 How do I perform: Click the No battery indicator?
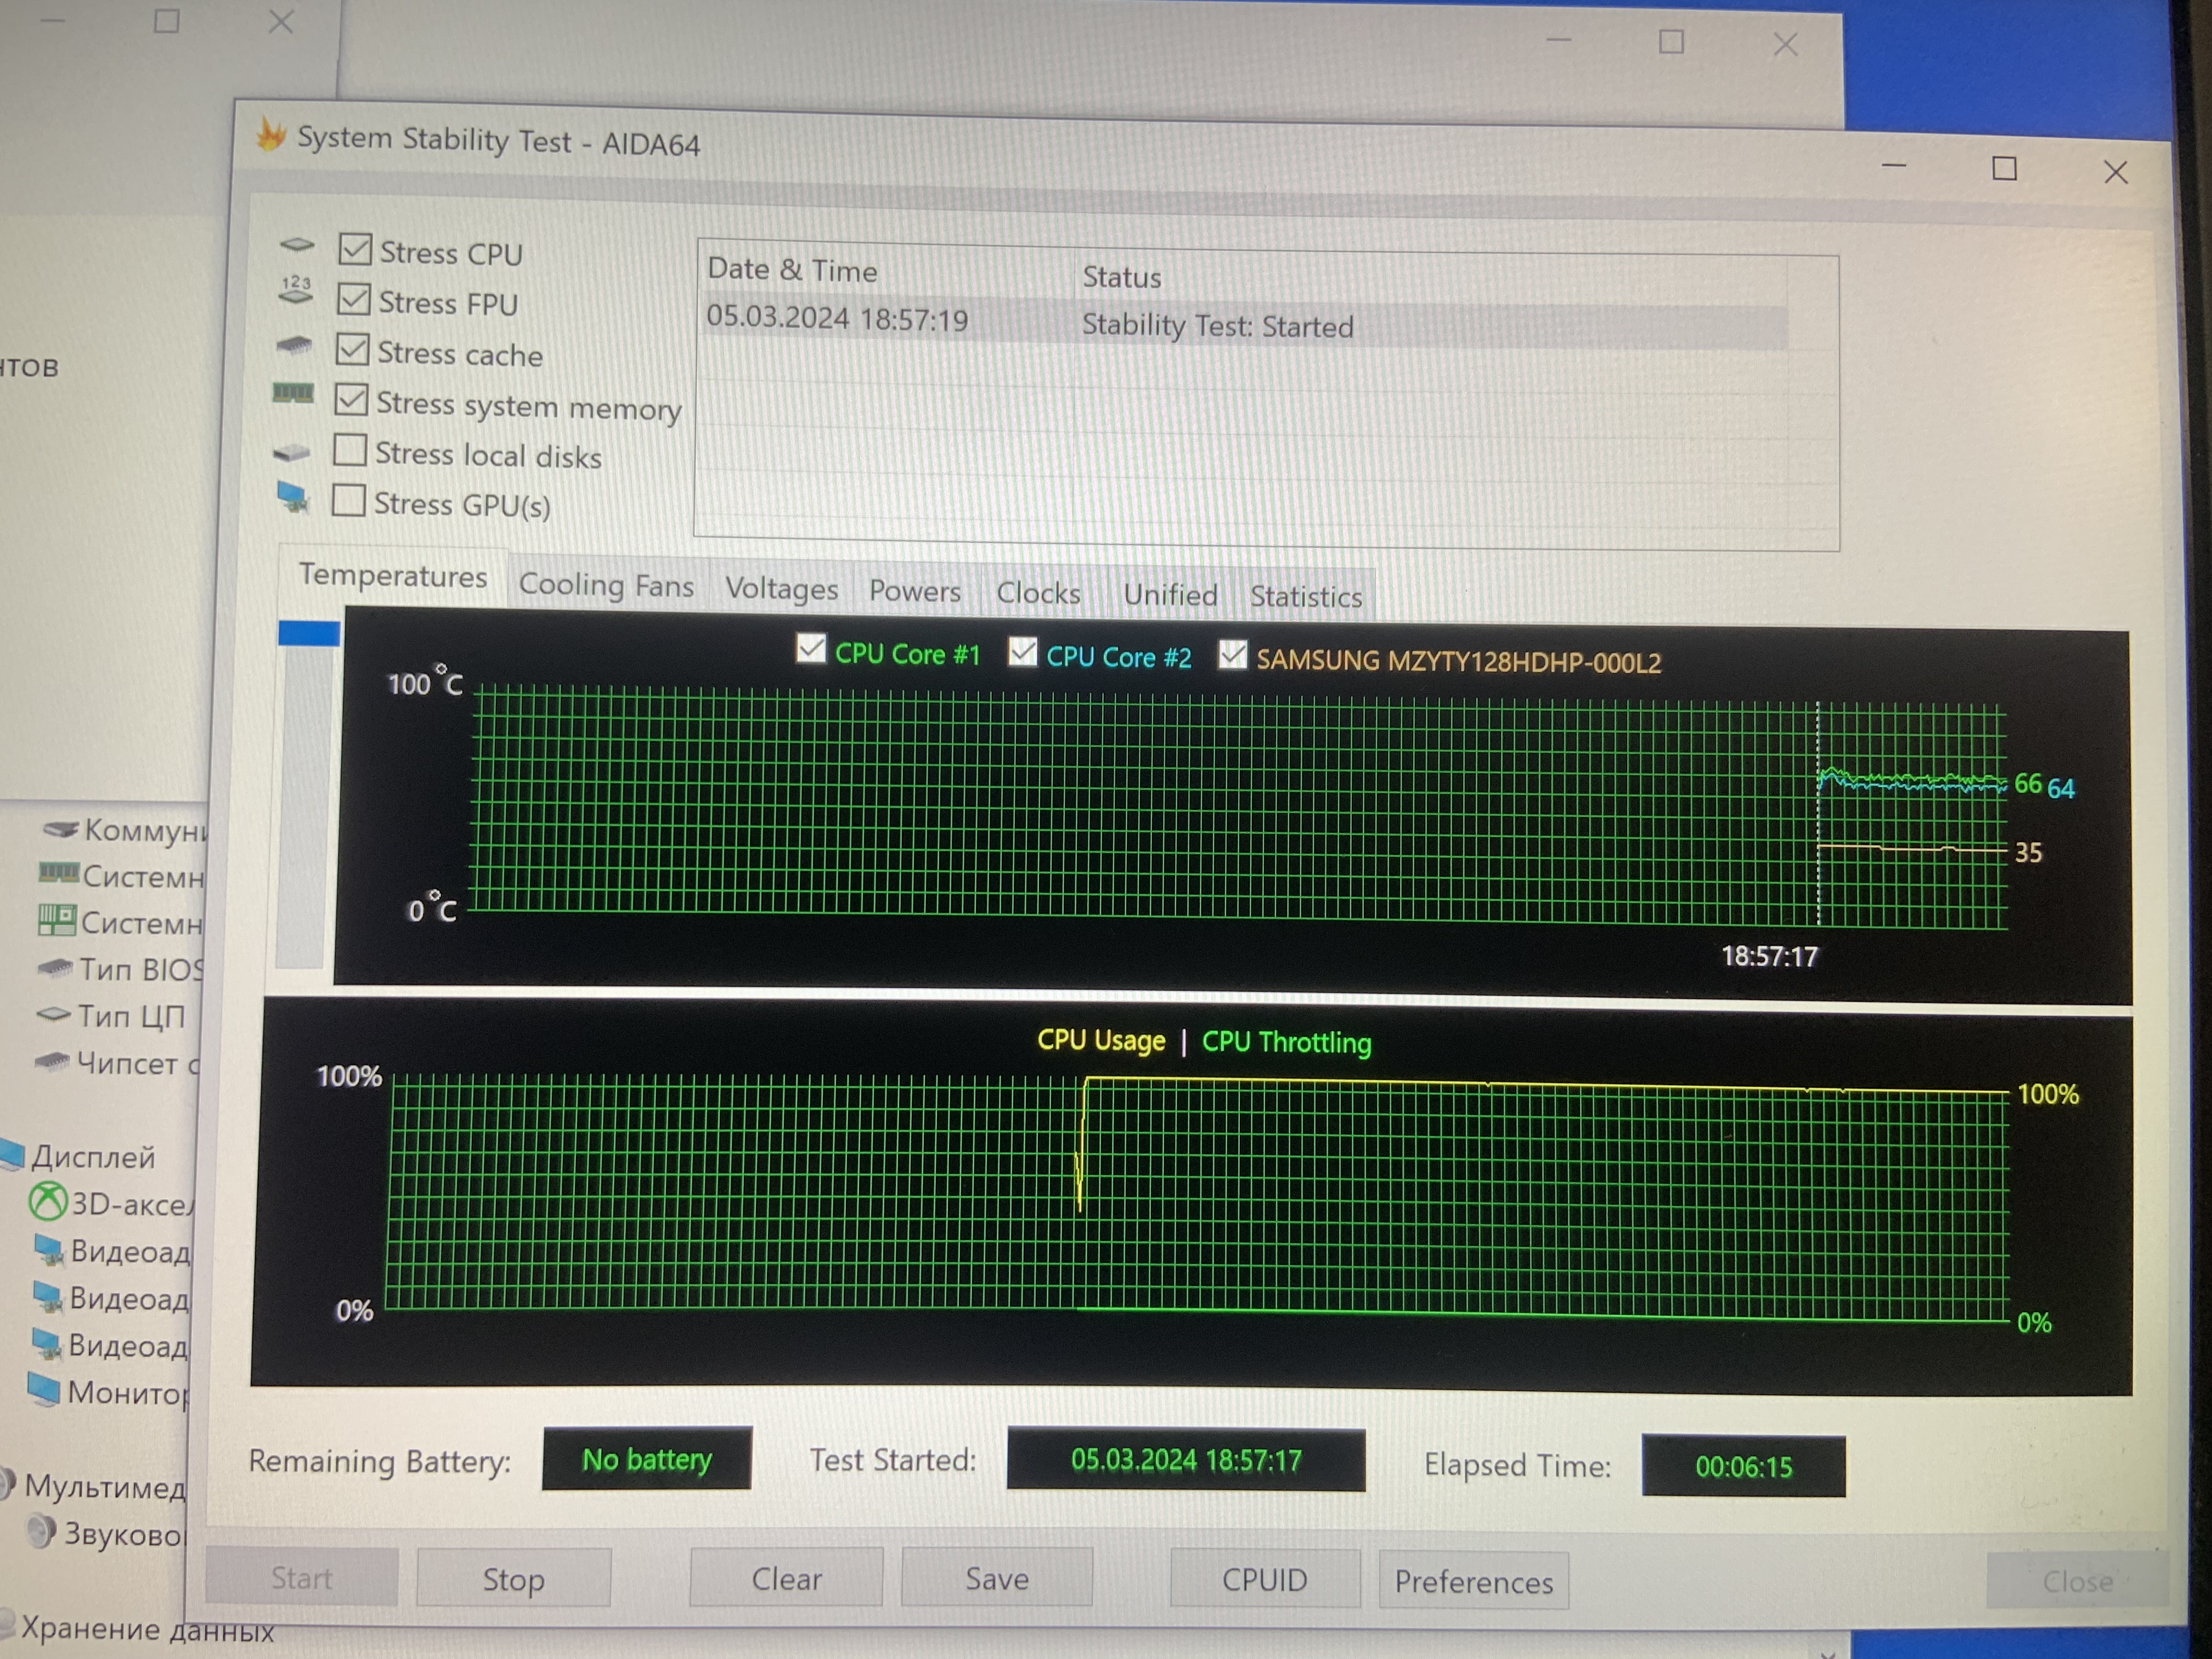647,1459
